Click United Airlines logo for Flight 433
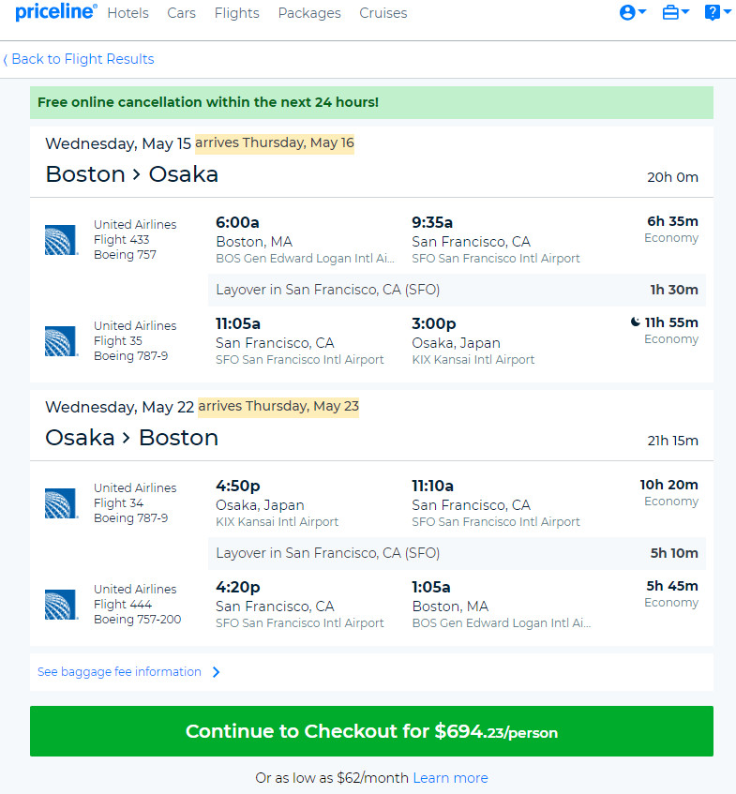The image size is (736, 794). (x=61, y=240)
